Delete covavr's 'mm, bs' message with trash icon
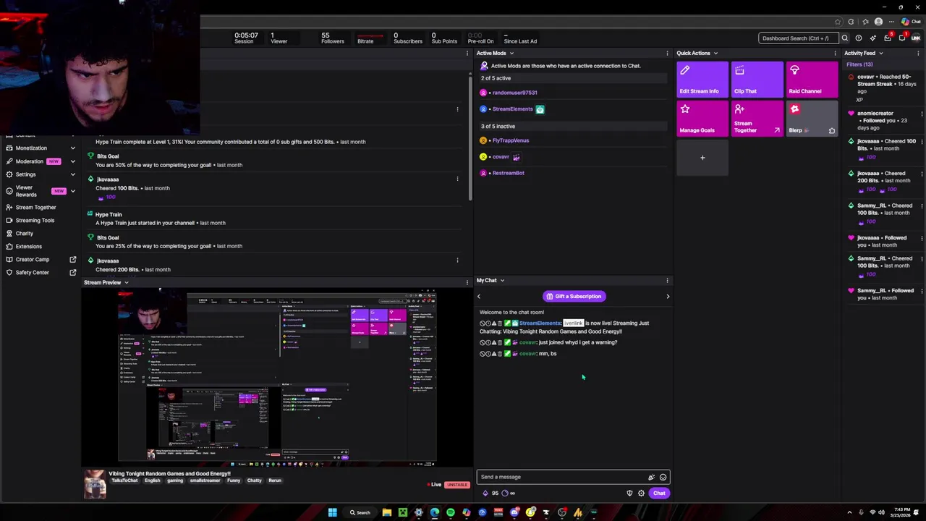The image size is (926, 521). pos(500,354)
